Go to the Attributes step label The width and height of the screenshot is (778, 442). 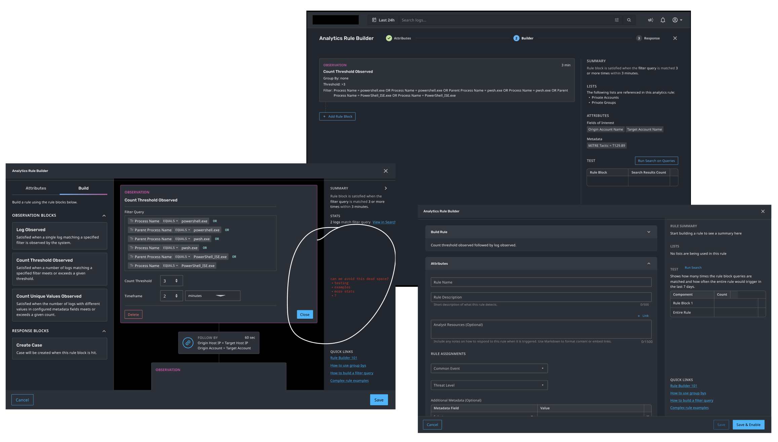(x=402, y=38)
